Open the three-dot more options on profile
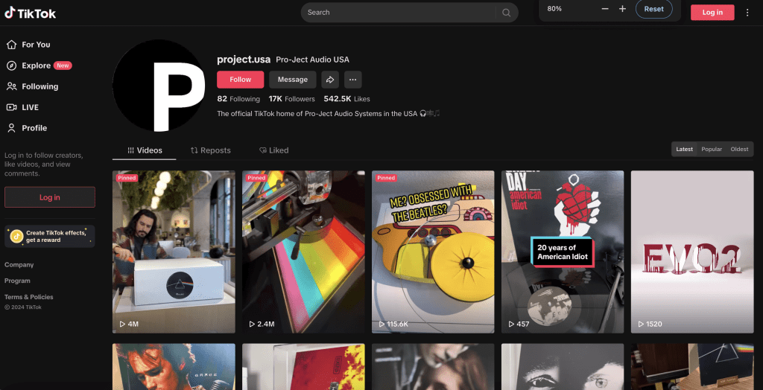 click(x=352, y=80)
